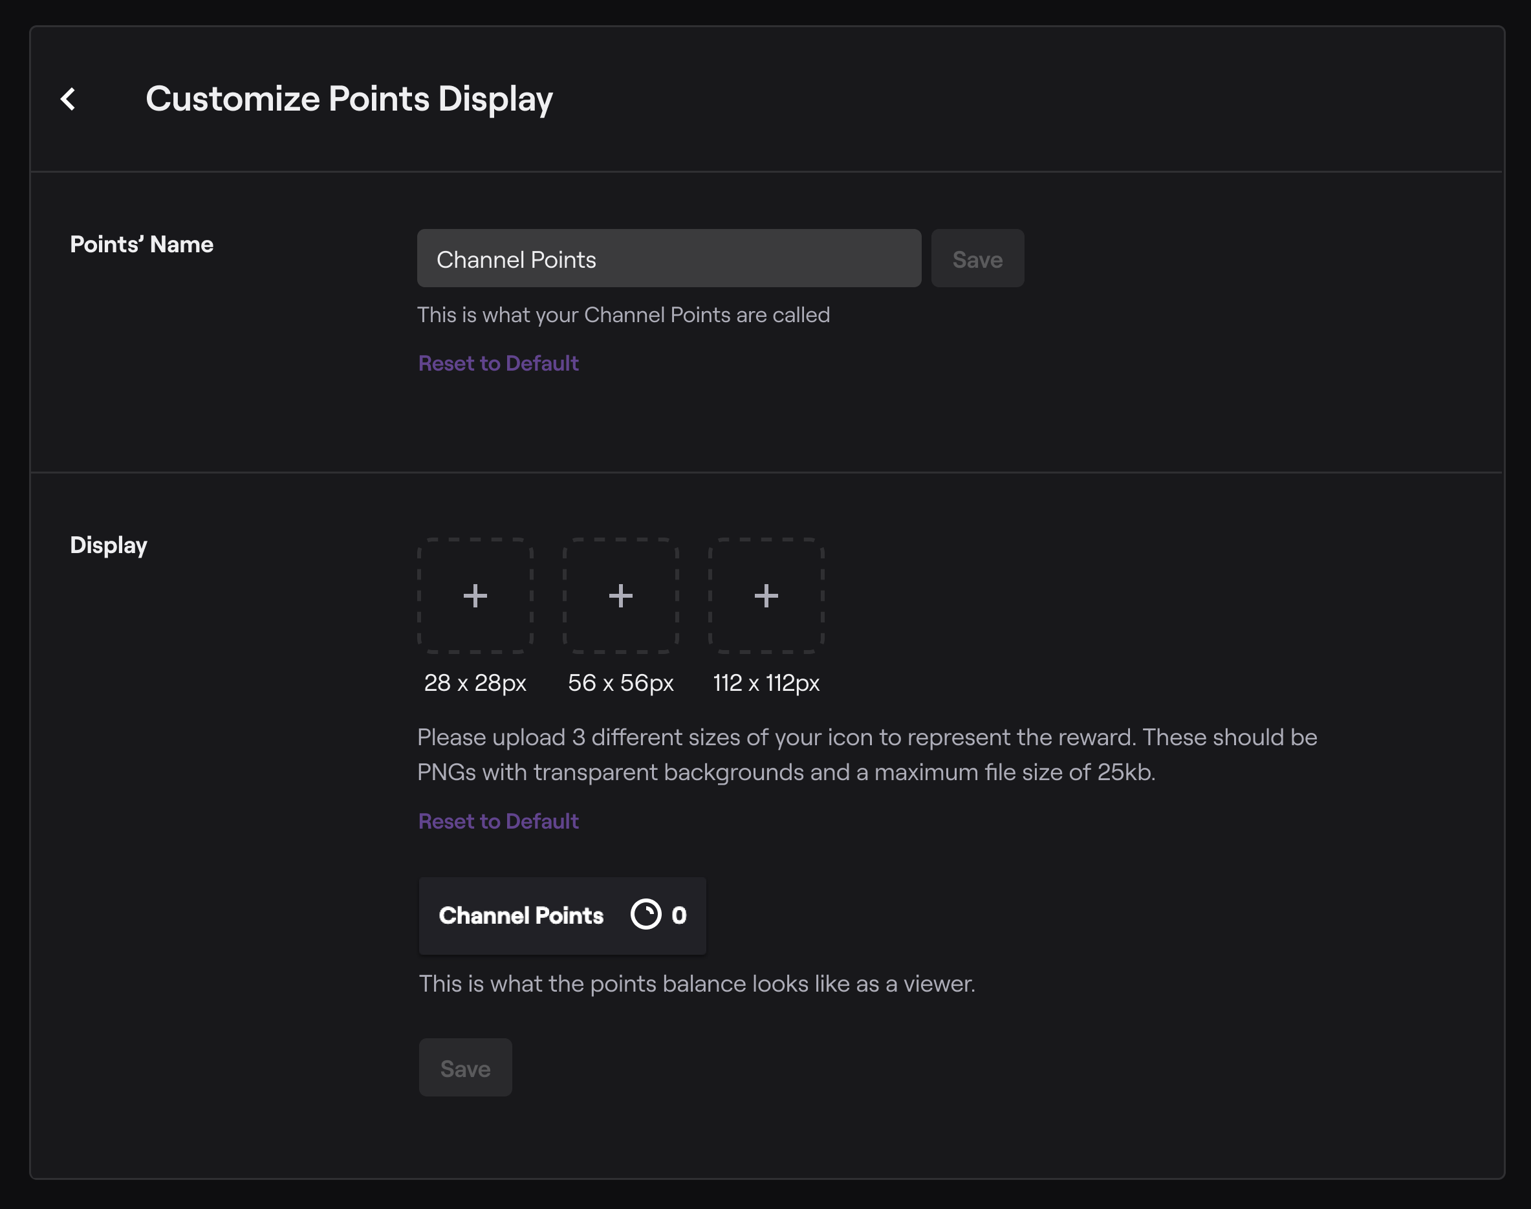Select the Channel Points balance badge preview
Viewport: 1531px width, 1209px height.
(562, 916)
